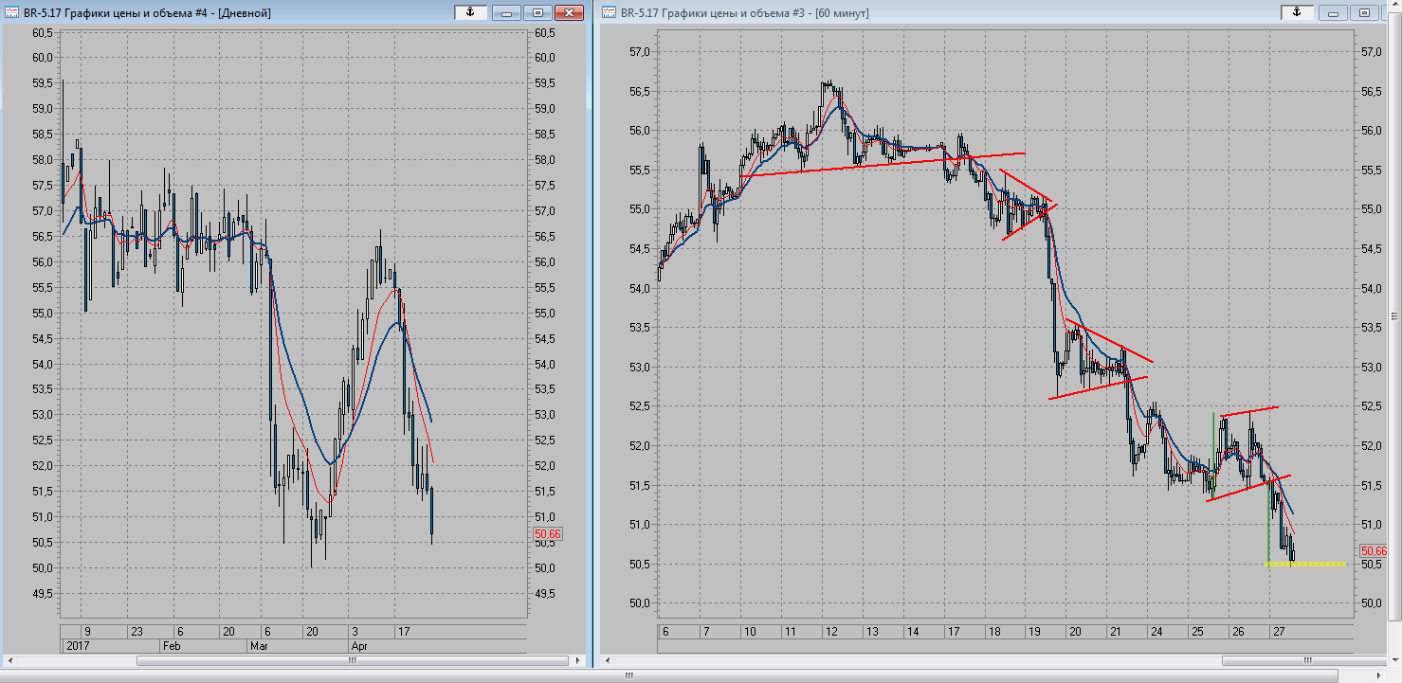Click the '2017' year label on daily time axis
Image resolution: width=1402 pixels, height=683 pixels.
click(76, 645)
